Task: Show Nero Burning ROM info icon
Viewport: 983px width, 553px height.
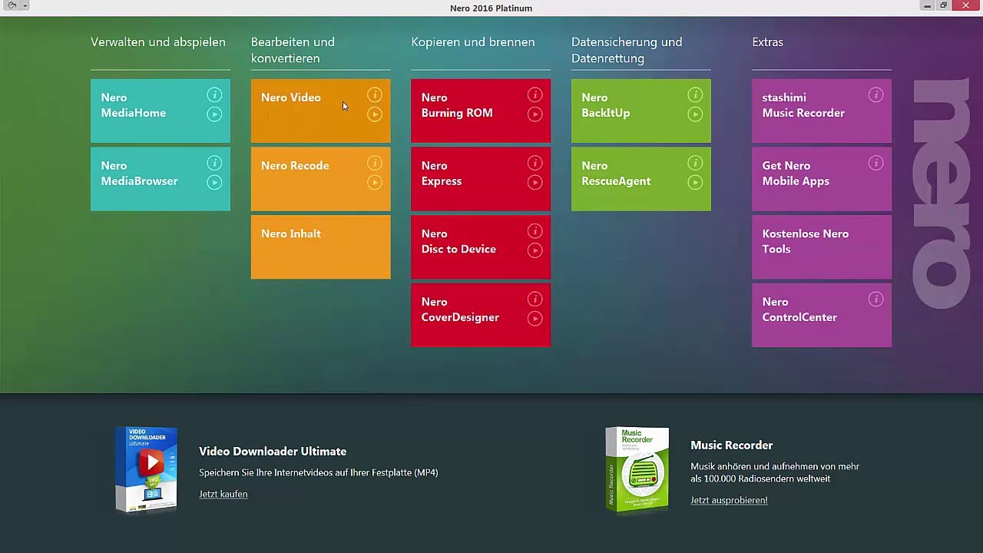Action: coord(535,95)
